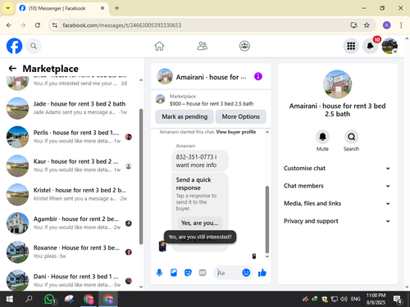Expand the Privacy and support section

337,221
